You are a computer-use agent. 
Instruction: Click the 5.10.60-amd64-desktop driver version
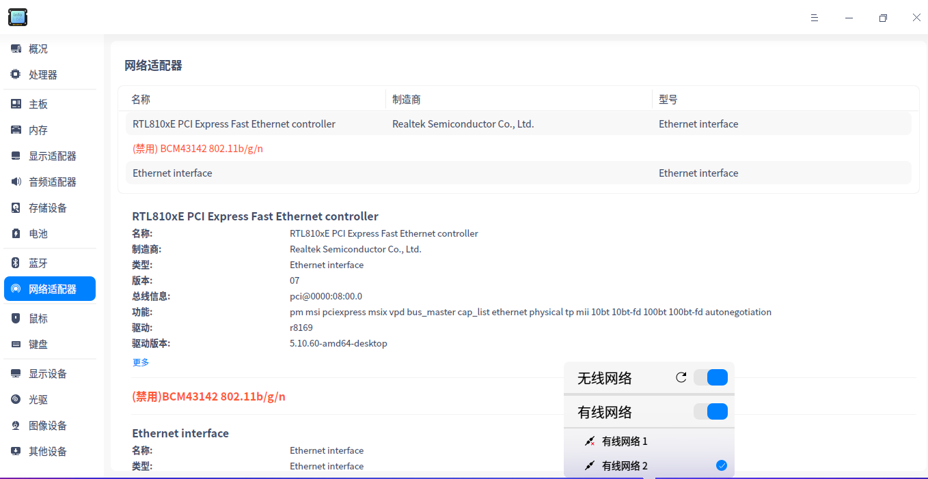pyautogui.click(x=338, y=343)
